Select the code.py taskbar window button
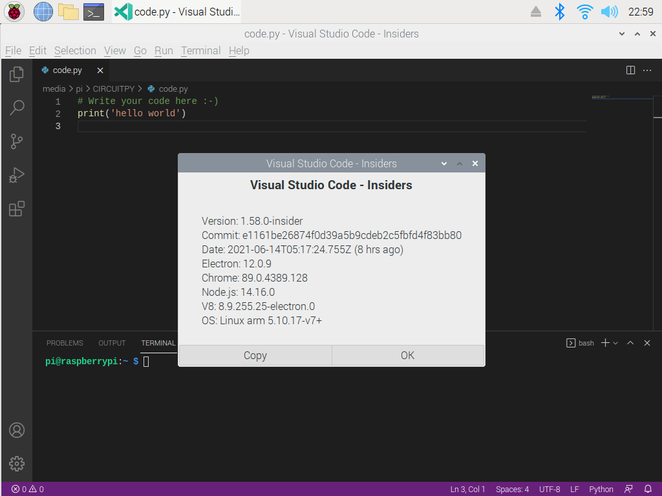This screenshot has width=662, height=496. point(177,12)
